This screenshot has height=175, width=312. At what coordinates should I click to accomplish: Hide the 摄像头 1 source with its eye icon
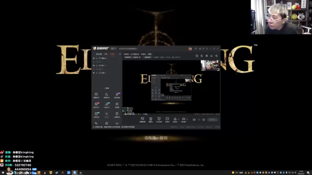click(x=94, y=58)
